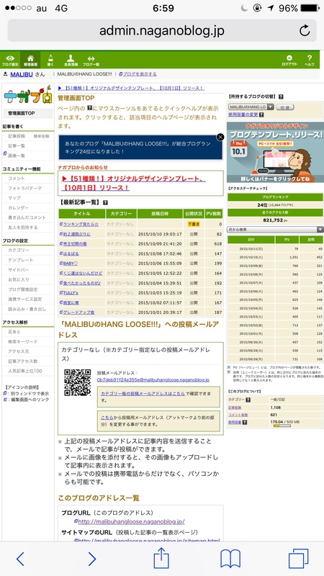Tap the Safari address bar
The width and height of the screenshot is (324, 576).
(162, 30)
